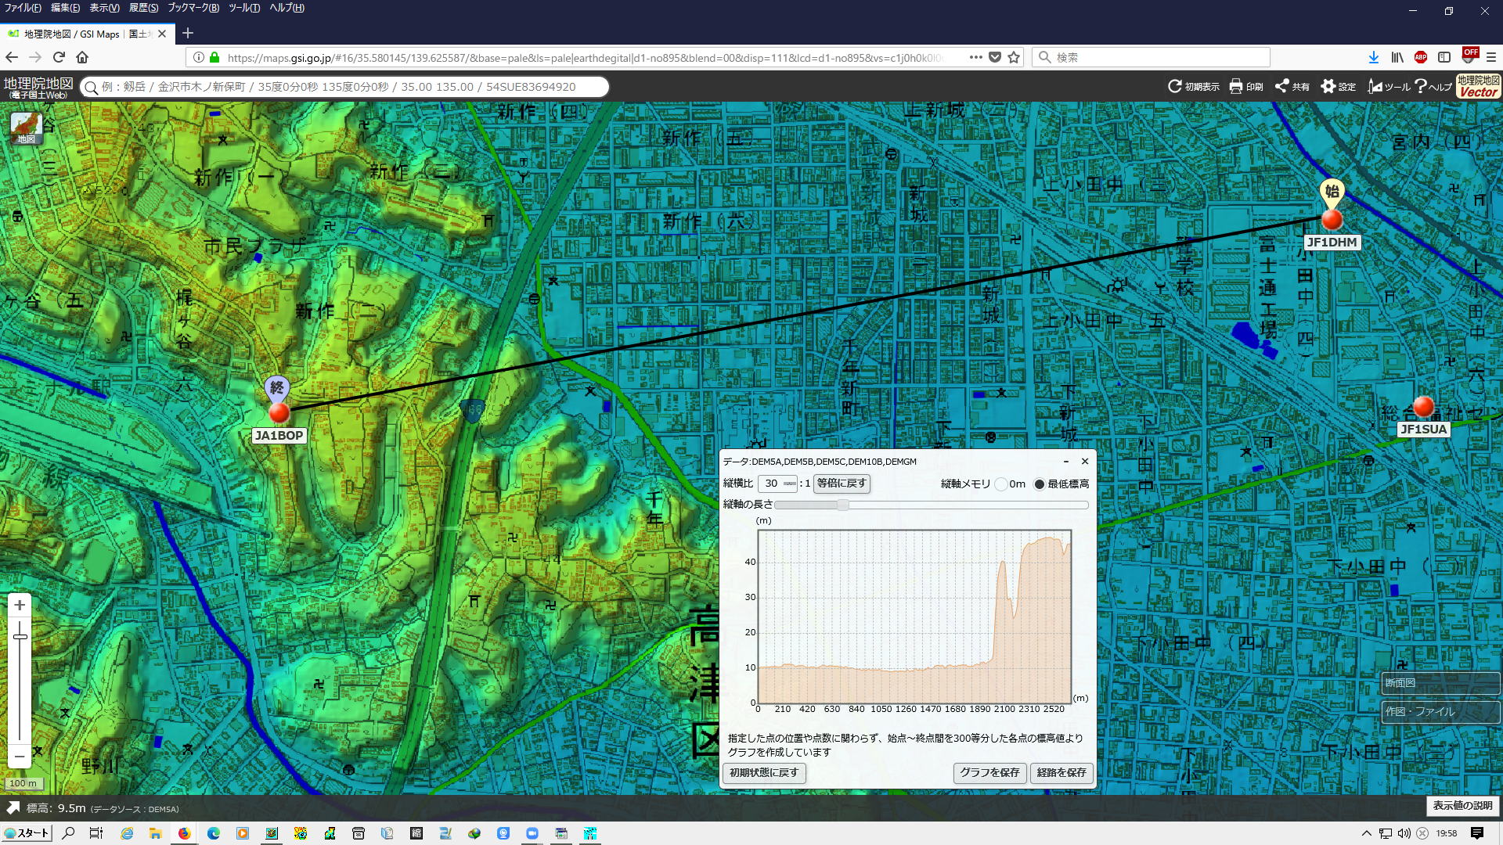Open page actions three-dot menu
The image size is (1503, 845).
(x=975, y=57)
